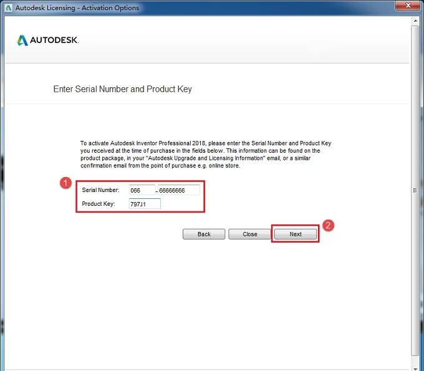This screenshot has height=371, width=424.
Task: Click the window title 'Autodesk Licensing - Activation Options'
Action: [x=77, y=8]
